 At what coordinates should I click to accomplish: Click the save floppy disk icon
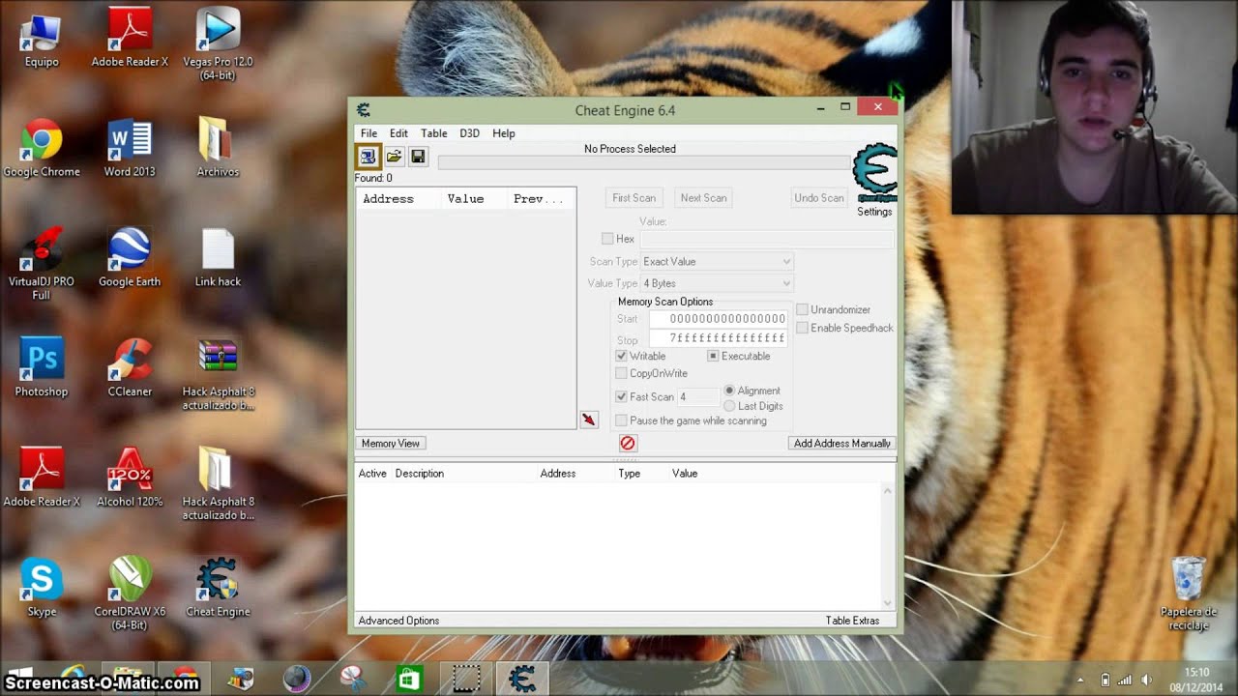[x=418, y=156]
